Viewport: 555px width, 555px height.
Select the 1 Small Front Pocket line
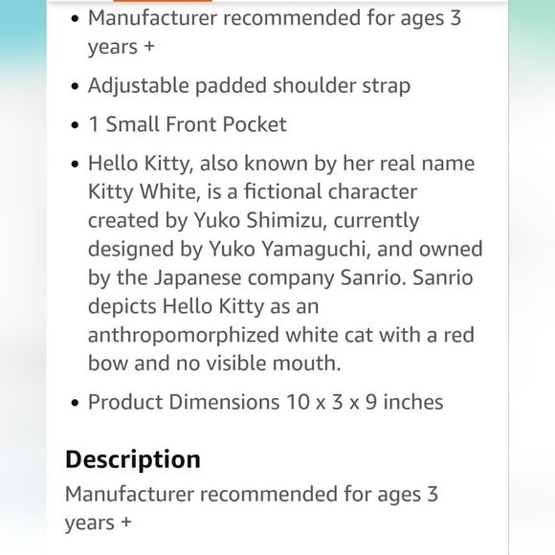(x=188, y=124)
